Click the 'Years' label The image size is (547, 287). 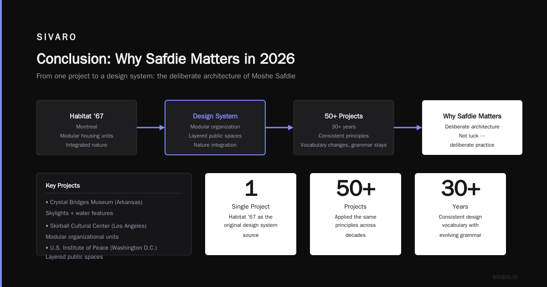pos(460,206)
